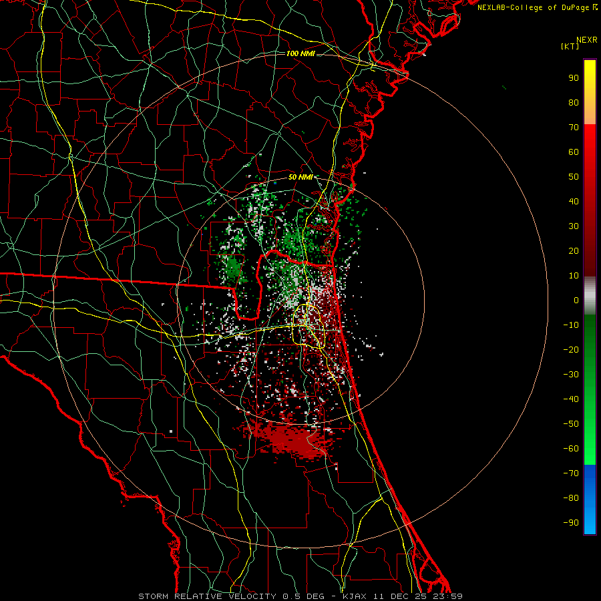Click the 50 NMI range ring label
This screenshot has width=601, height=601.
300,177
